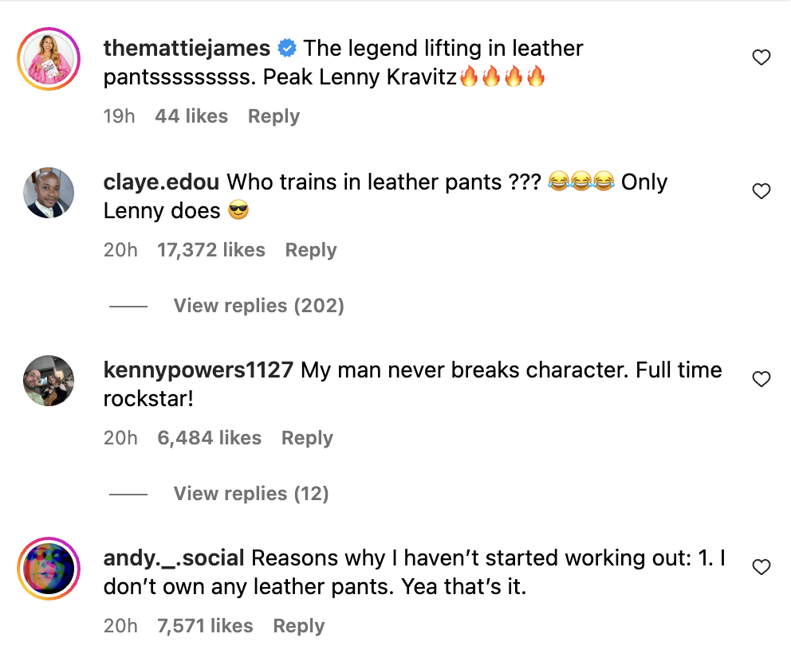This screenshot has width=791, height=669.
Task: Reply to themattiejames' comment
Action: point(274,116)
